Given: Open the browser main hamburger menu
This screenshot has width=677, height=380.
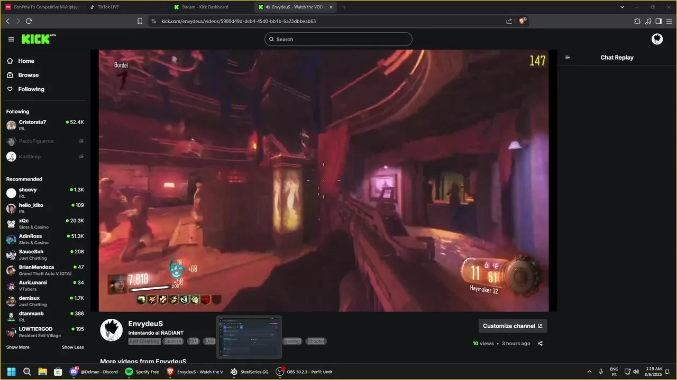Looking at the screenshot, I should click(x=669, y=21).
